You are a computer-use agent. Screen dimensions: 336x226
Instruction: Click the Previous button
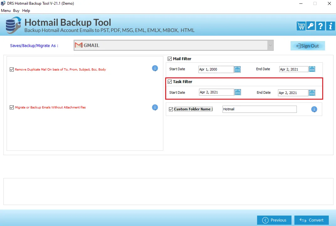click(x=274, y=220)
